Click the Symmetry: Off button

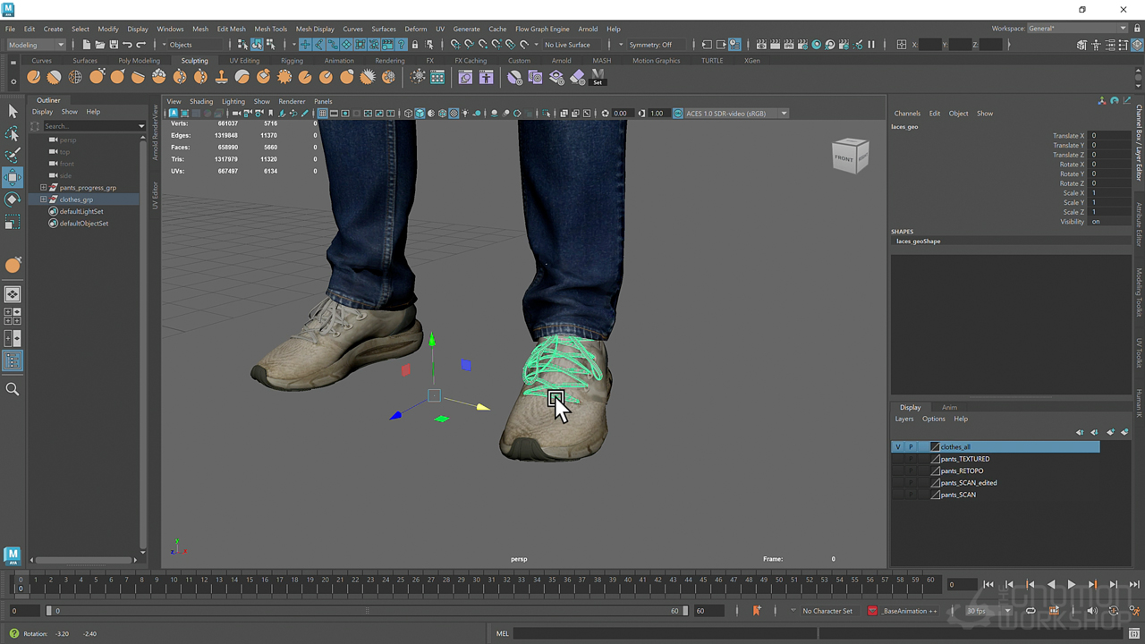point(650,45)
